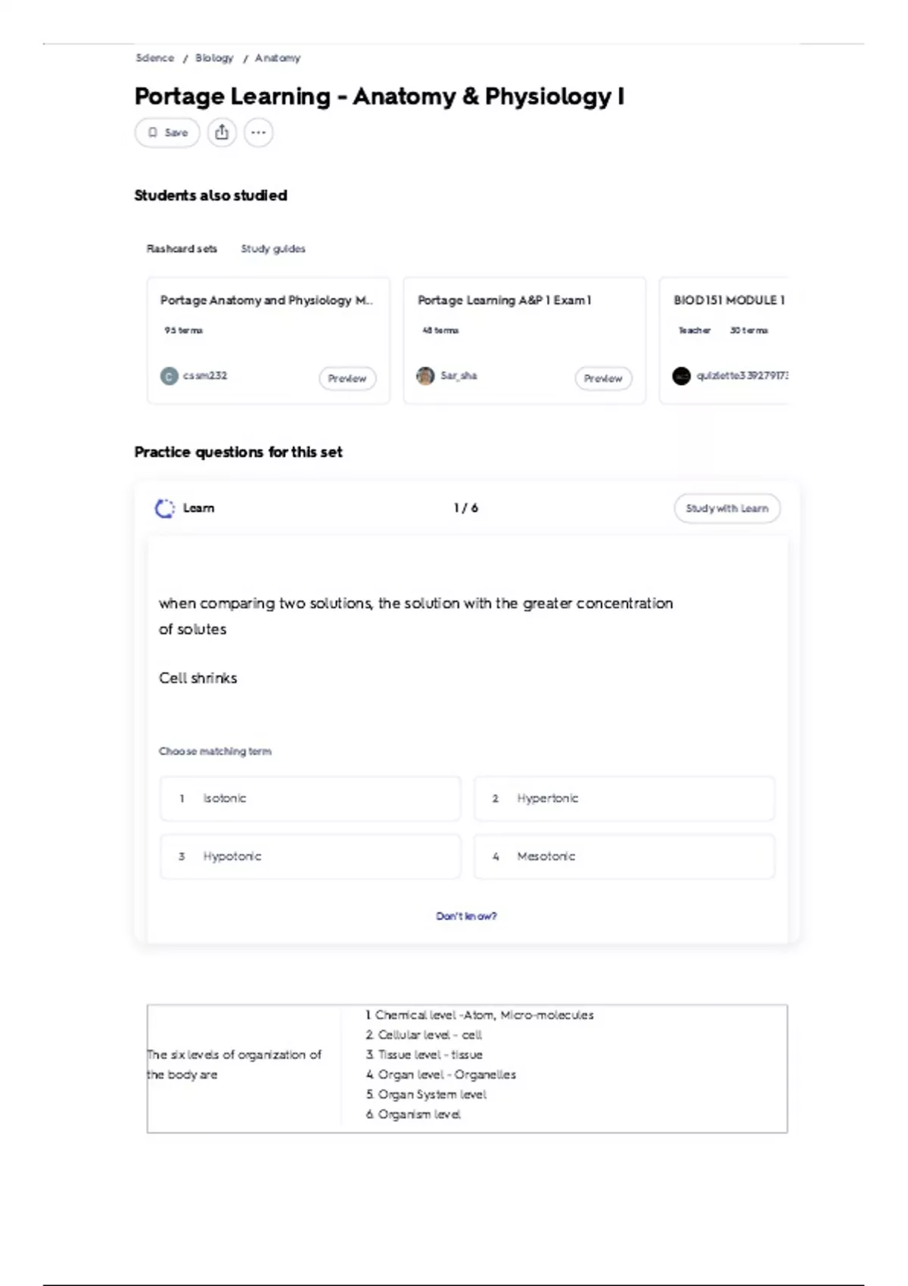
Task: Preview the Portage Learning A&P 1 Exam 1 set
Action: point(603,378)
